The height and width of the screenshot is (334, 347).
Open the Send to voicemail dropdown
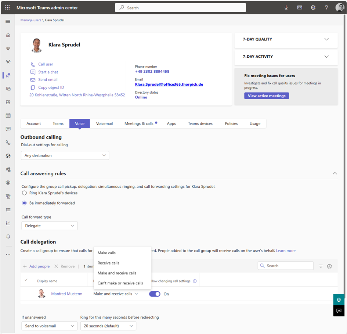click(x=50, y=326)
